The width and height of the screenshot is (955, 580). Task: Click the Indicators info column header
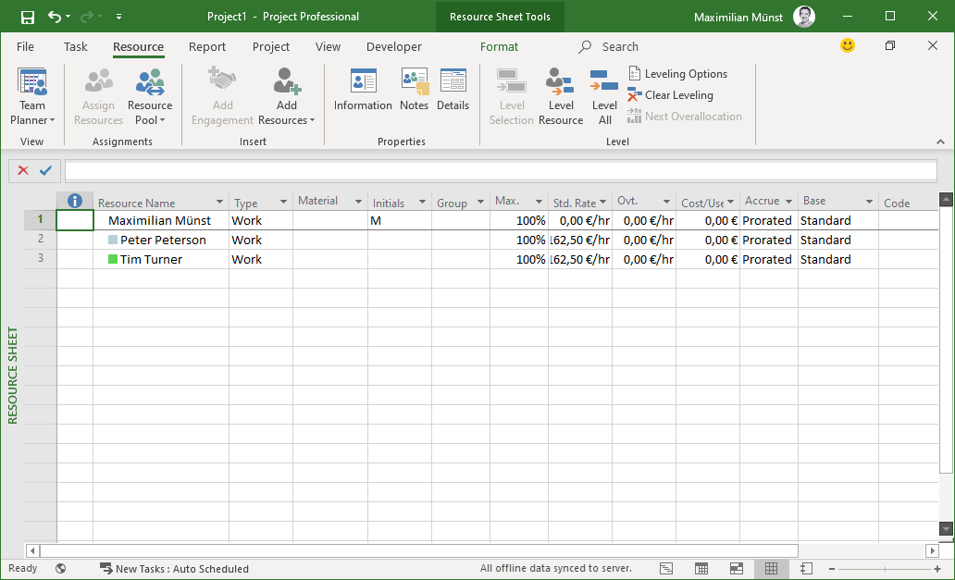(x=75, y=201)
